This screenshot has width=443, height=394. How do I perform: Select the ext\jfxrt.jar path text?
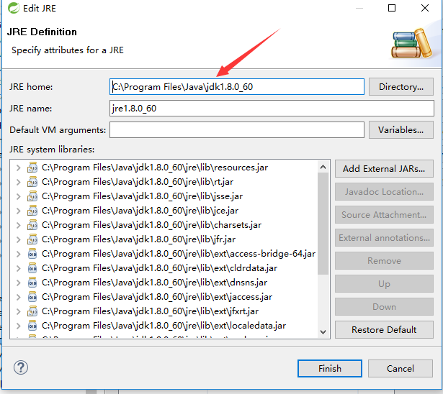(150, 311)
